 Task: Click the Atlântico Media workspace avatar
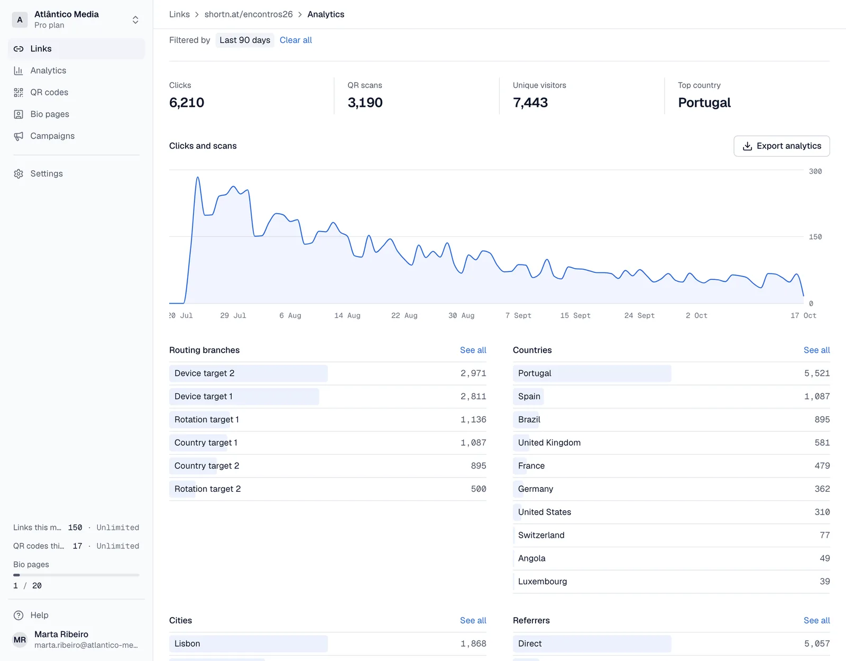(x=20, y=20)
